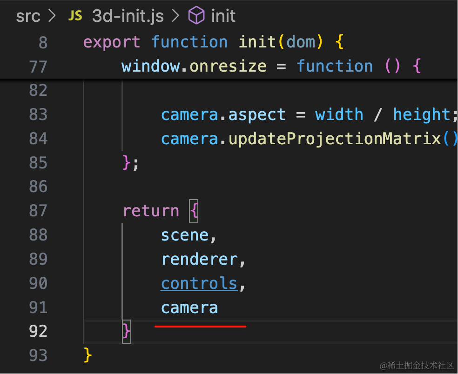
Task: Click renderer property on line 89
Action: [x=200, y=260]
